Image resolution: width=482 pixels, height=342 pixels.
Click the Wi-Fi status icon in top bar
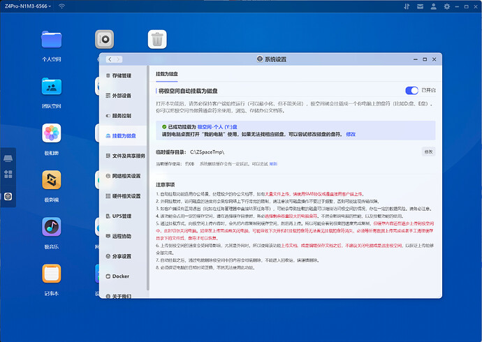tap(61, 6)
